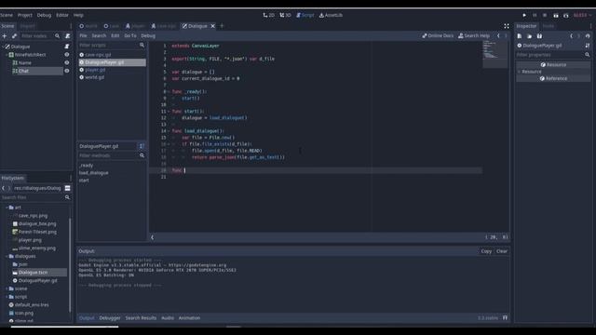Expand the scene folder
This screenshot has height=335, width=596.
[x=7, y=288]
